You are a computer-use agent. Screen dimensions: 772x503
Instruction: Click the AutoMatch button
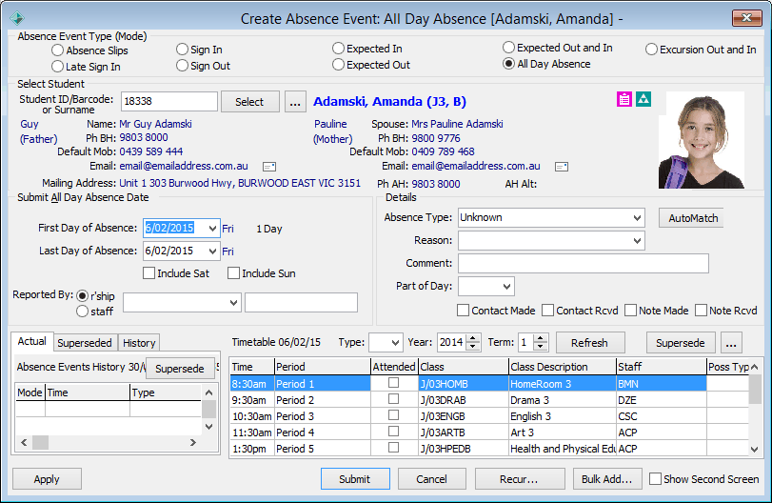pyautogui.click(x=693, y=218)
